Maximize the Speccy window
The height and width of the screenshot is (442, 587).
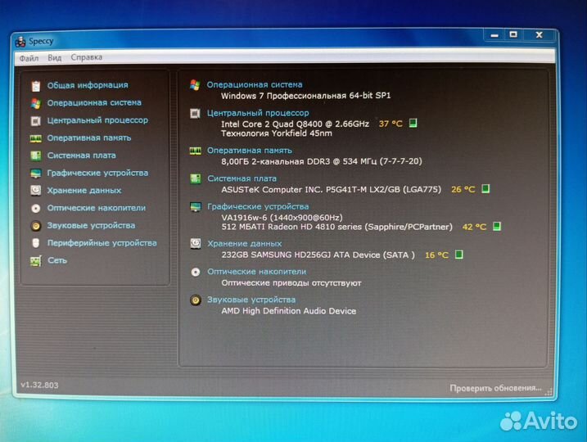coord(513,35)
